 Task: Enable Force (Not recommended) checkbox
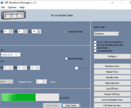[95, 42]
